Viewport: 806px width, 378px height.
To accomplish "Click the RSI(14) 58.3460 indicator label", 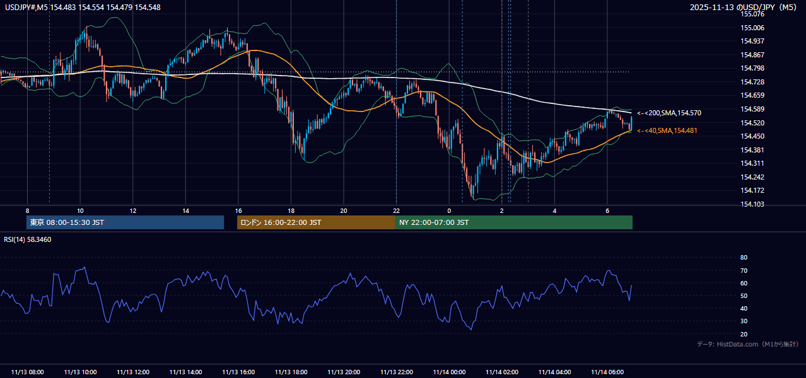I will tap(28, 239).
